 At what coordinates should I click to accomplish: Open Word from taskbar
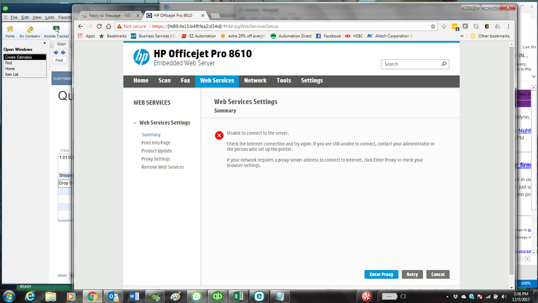tap(134, 296)
